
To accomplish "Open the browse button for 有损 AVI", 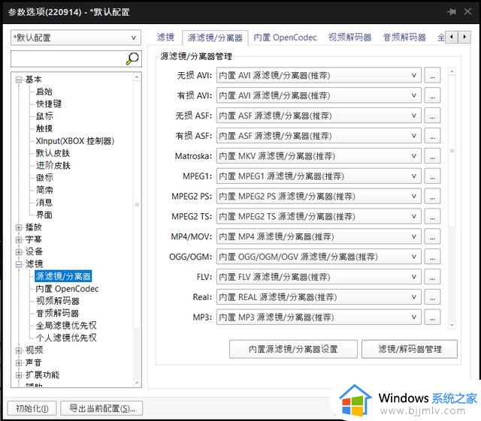I will [x=432, y=95].
